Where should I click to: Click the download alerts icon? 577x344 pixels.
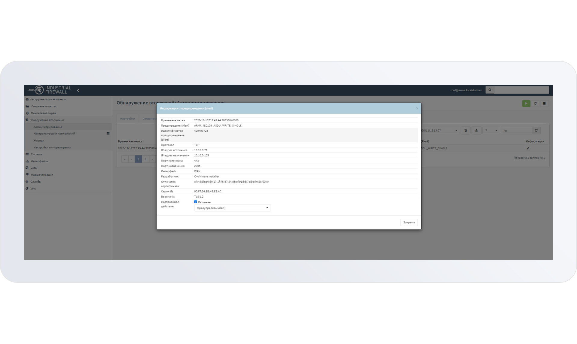[476, 131]
